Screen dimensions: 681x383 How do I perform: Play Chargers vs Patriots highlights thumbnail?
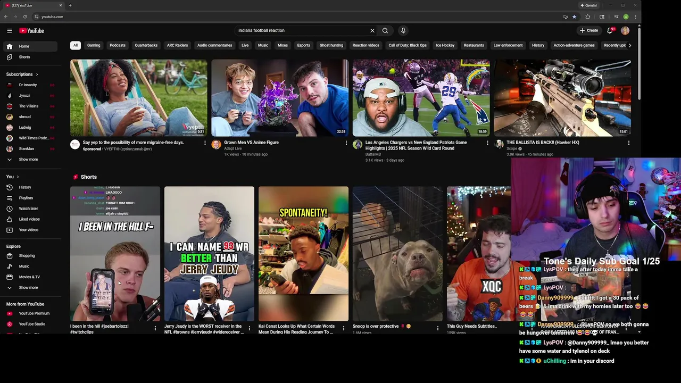click(421, 98)
